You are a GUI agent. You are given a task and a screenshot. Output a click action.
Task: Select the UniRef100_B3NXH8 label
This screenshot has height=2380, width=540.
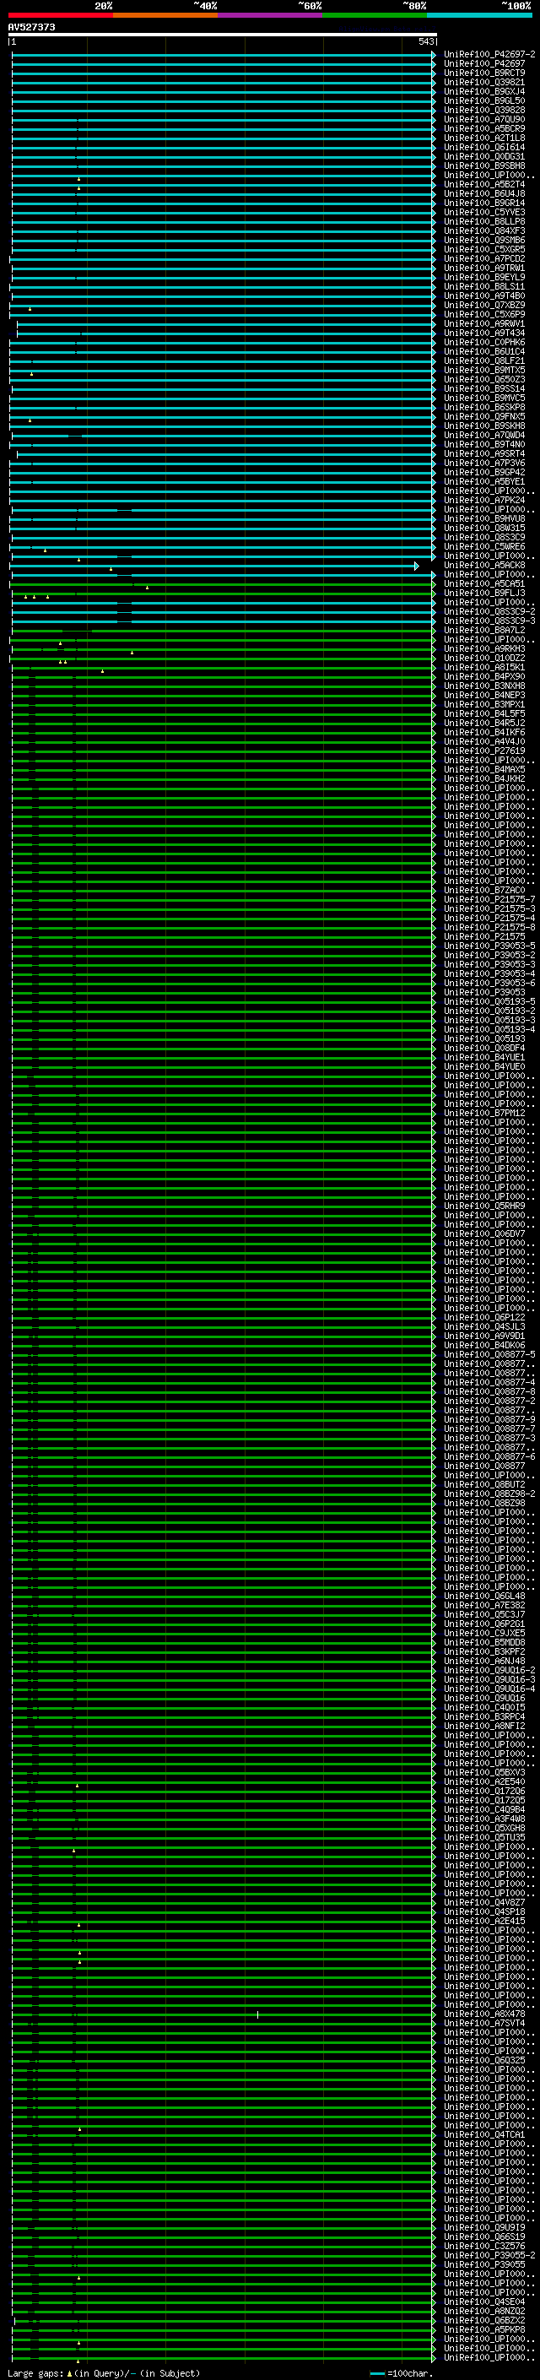[484, 686]
